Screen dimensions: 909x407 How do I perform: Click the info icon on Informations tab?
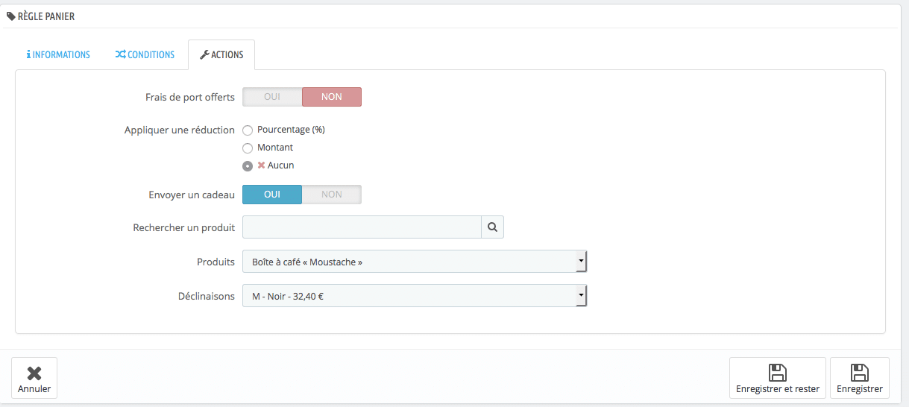[x=28, y=55]
